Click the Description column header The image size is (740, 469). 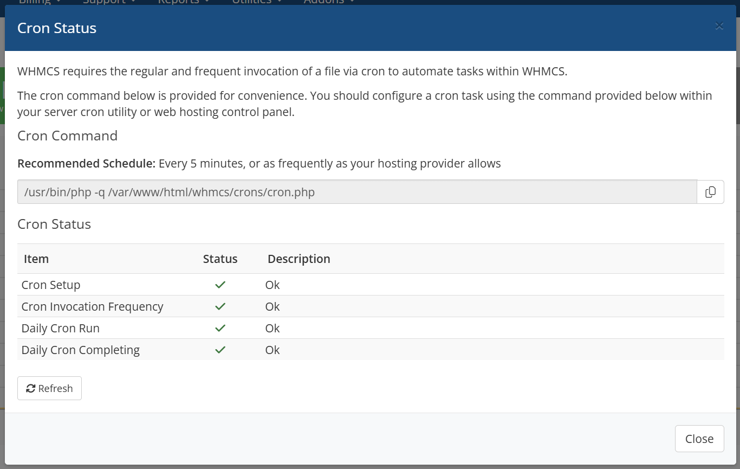tap(299, 259)
